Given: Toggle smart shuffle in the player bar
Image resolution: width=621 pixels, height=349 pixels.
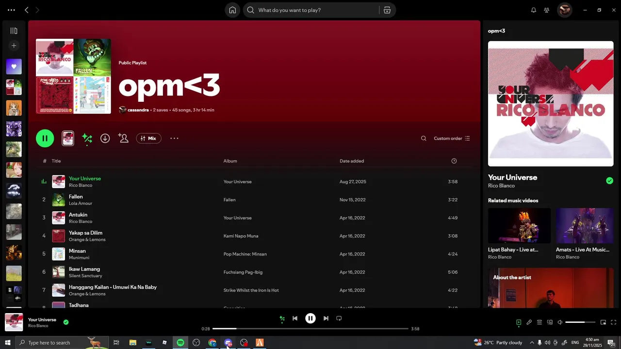Looking at the screenshot, I should pos(282,318).
